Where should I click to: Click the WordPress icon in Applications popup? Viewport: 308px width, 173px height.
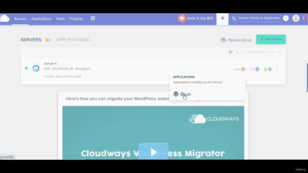click(176, 94)
